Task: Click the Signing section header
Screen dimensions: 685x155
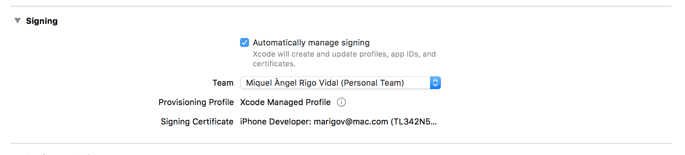Action: (x=42, y=21)
